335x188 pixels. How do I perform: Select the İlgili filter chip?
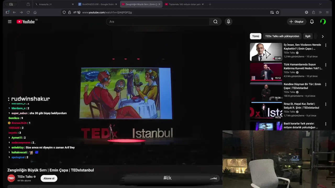pos(308,36)
